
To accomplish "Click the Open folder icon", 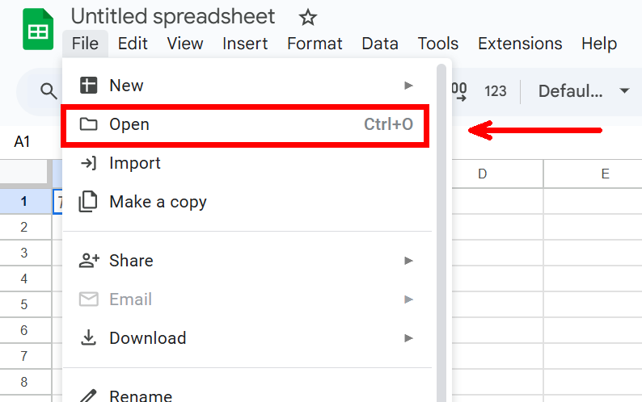I will [88, 124].
